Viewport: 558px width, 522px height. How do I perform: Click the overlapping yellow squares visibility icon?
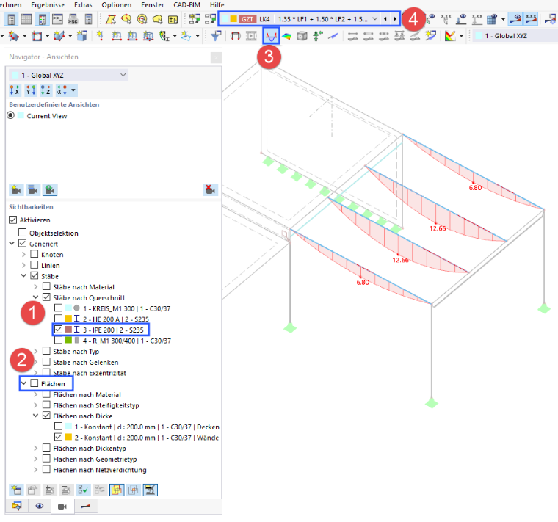click(x=116, y=490)
